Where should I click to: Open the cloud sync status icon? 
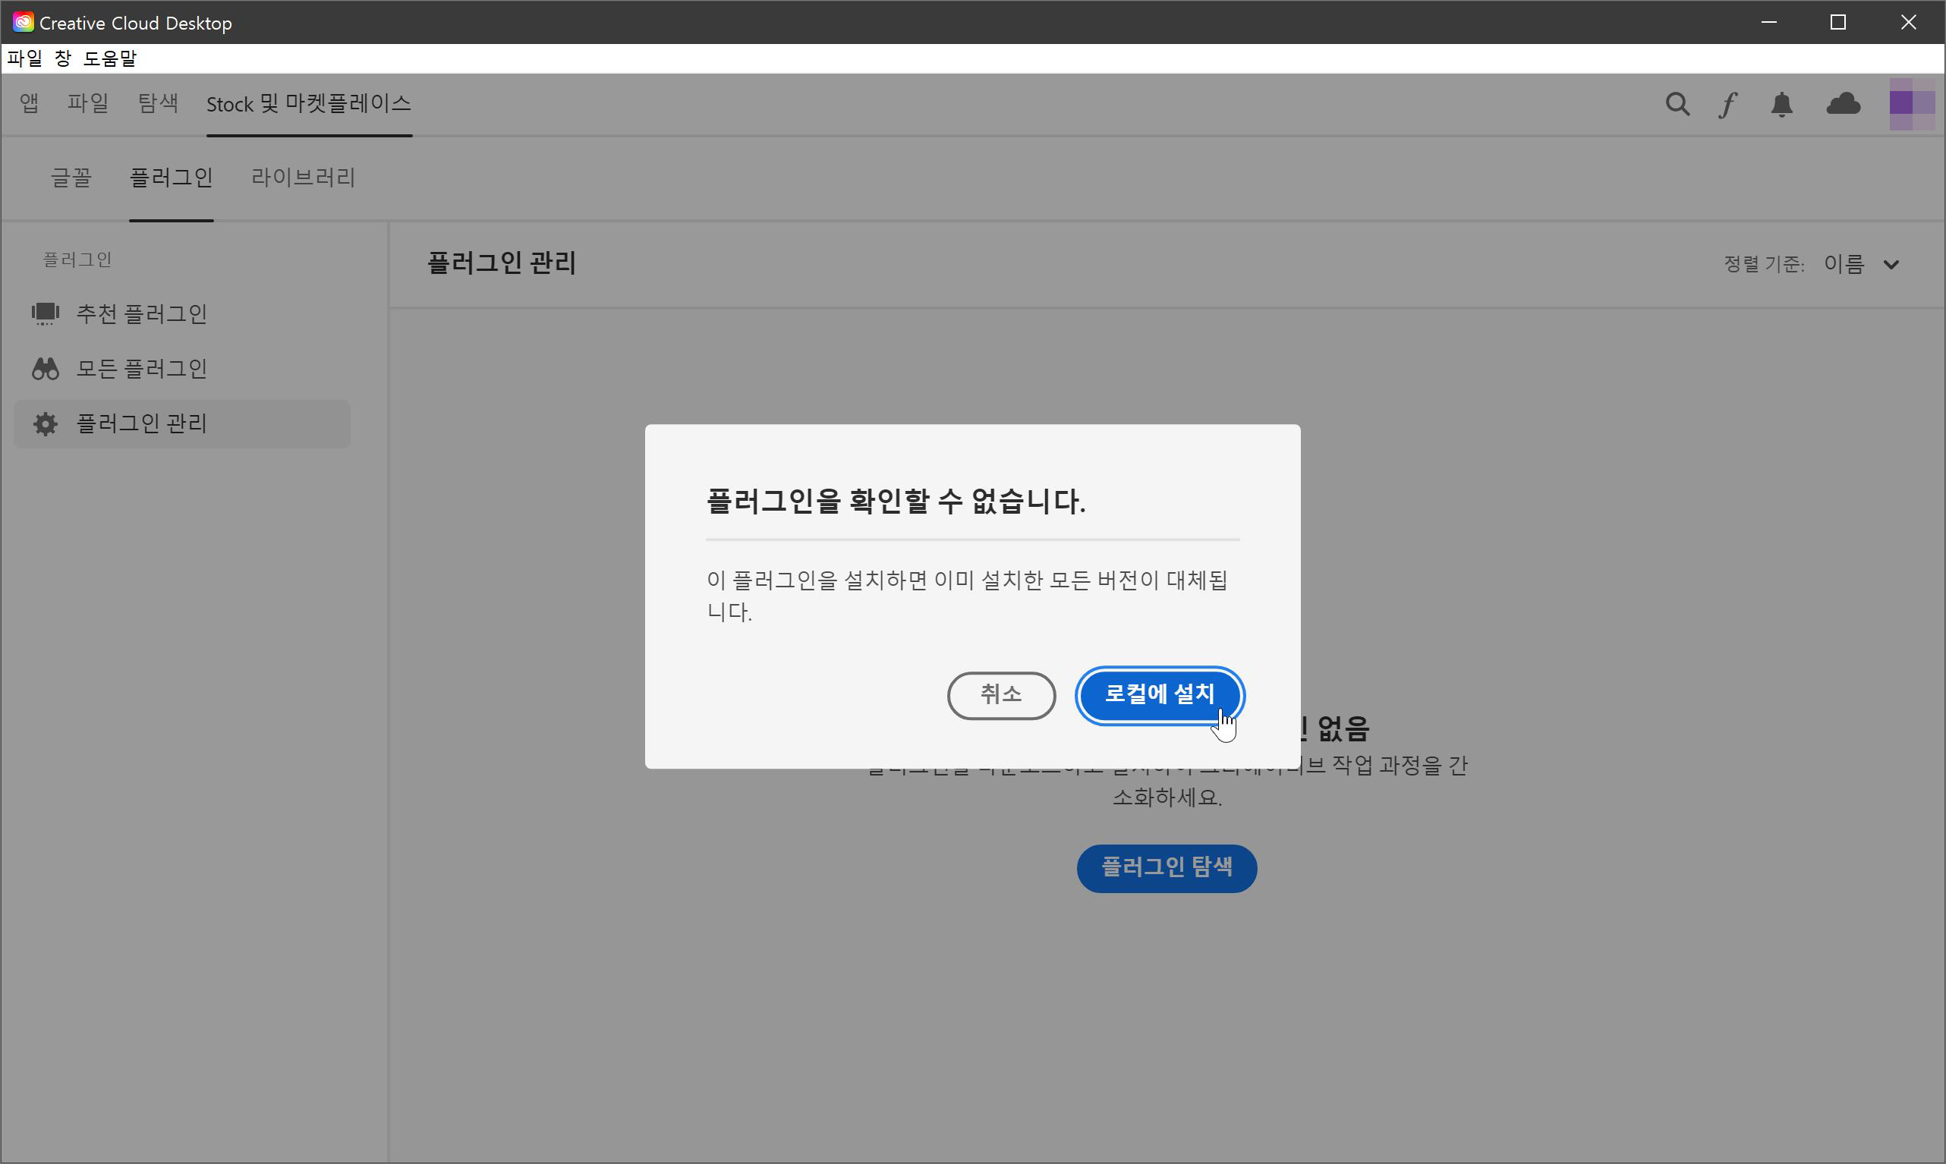point(1843,103)
